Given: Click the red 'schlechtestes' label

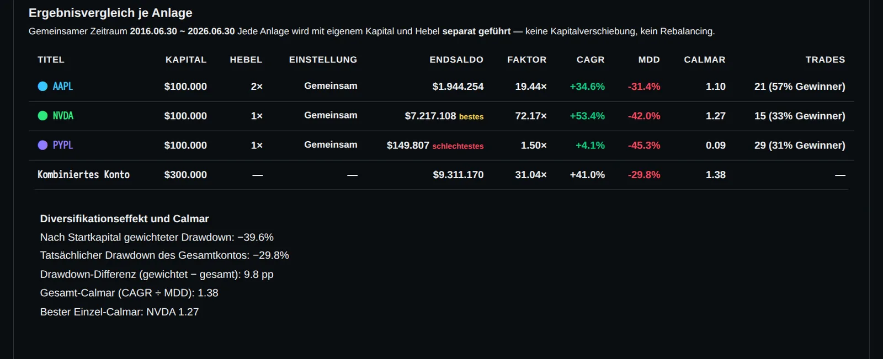Looking at the screenshot, I should click(x=458, y=146).
